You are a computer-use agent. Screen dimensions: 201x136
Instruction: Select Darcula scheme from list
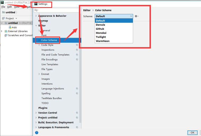[114, 25]
